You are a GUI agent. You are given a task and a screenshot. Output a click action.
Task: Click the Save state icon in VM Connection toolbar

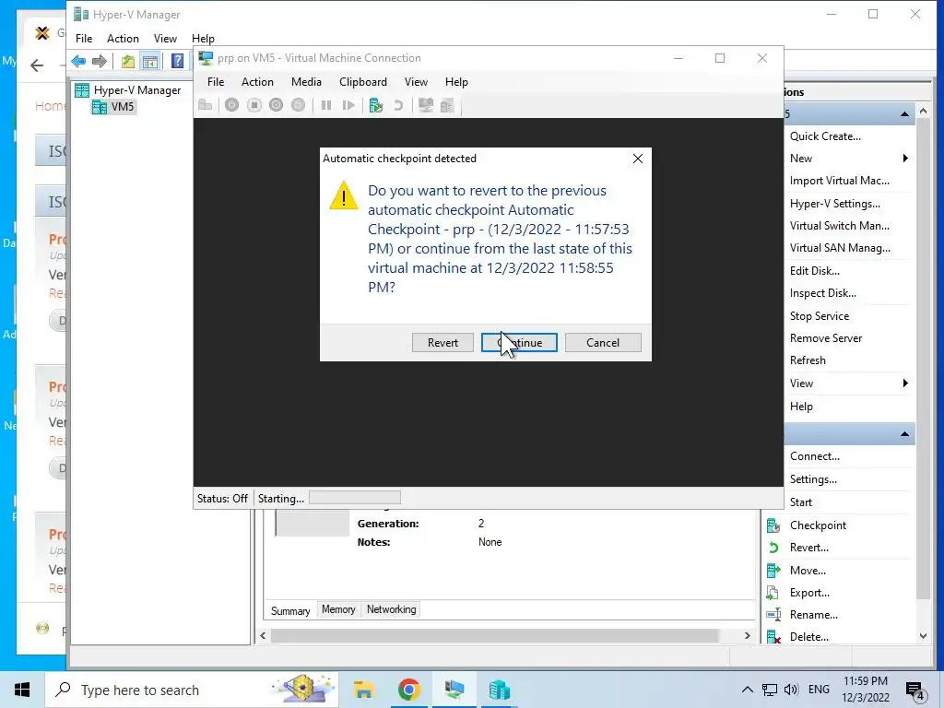point(298,105)
